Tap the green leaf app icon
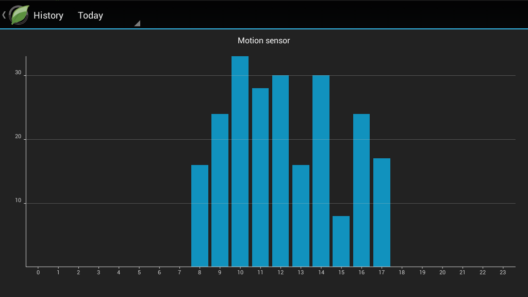 click(19, 15)
